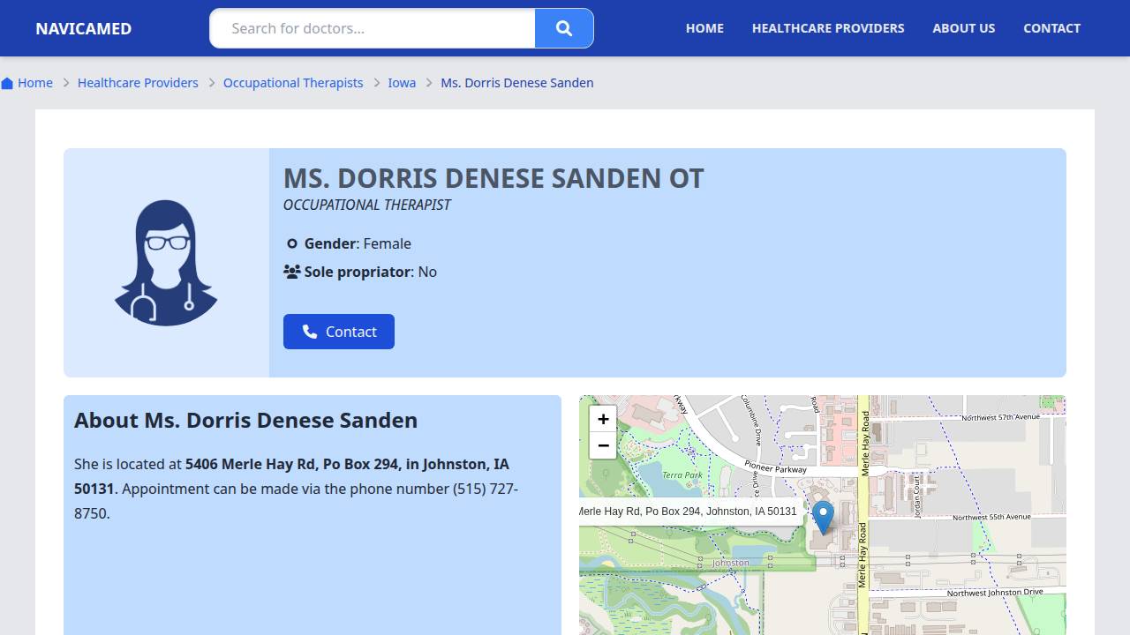
Task: Click the phone icon inside the Contact button
Action: click(310, 332)
